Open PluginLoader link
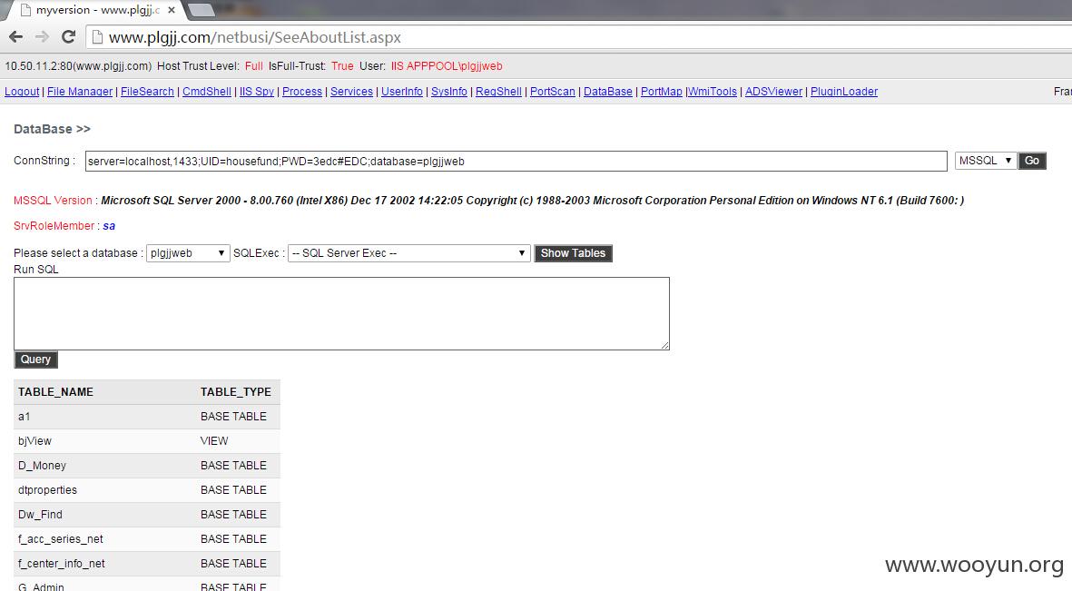 (843, 92)
